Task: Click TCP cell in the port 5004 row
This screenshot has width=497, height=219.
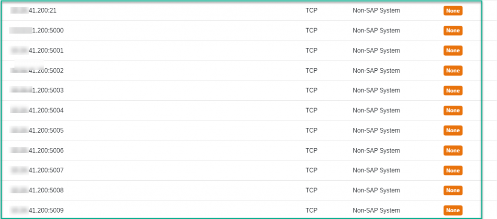Action: tap(311, 110)
